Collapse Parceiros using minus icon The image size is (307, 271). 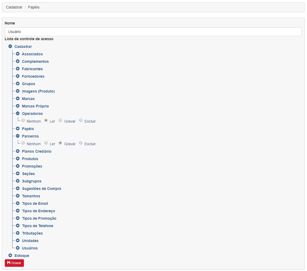18,136
